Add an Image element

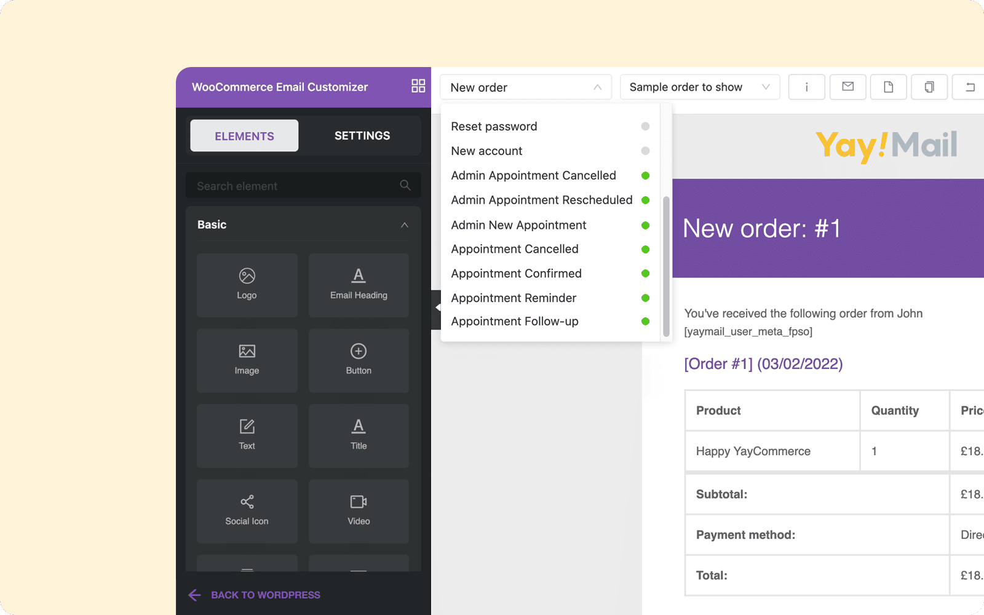[x=247, y=360]
